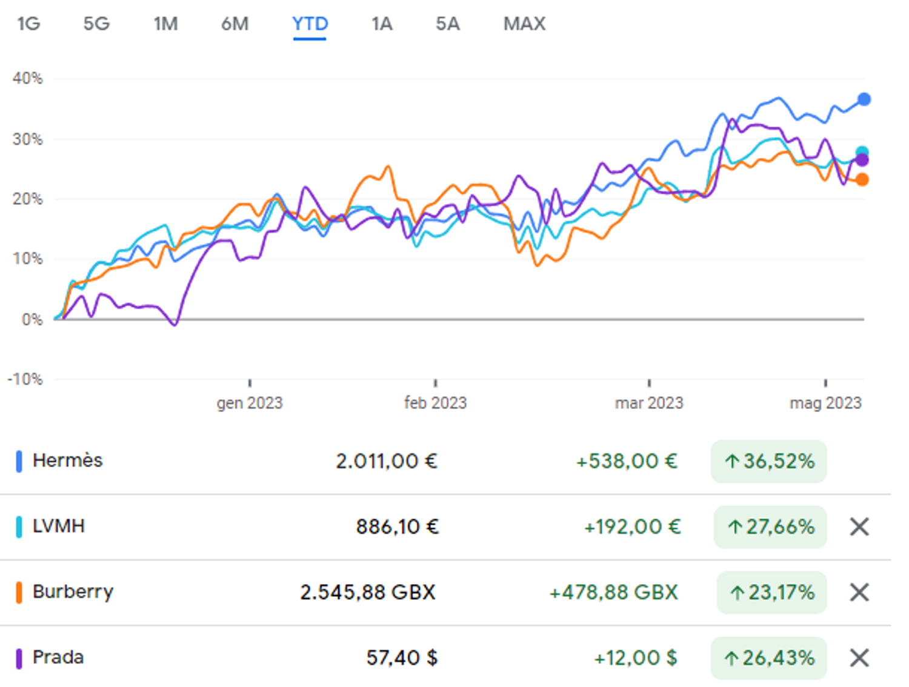Screen dimensions: 909x687
Task: Switch chart to 1A range
Action: coord(382,24)
